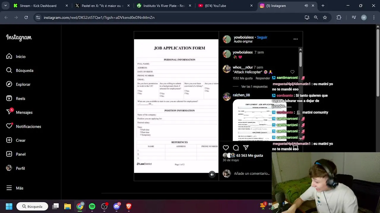
Task: Click Crear plus icon
Action: point(9,140)
